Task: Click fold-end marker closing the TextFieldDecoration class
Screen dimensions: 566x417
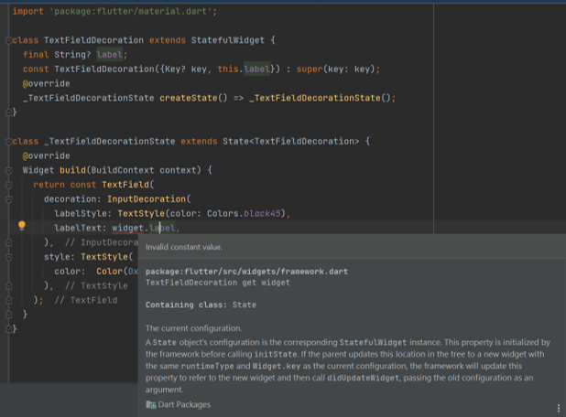Action: pos(9,112)
